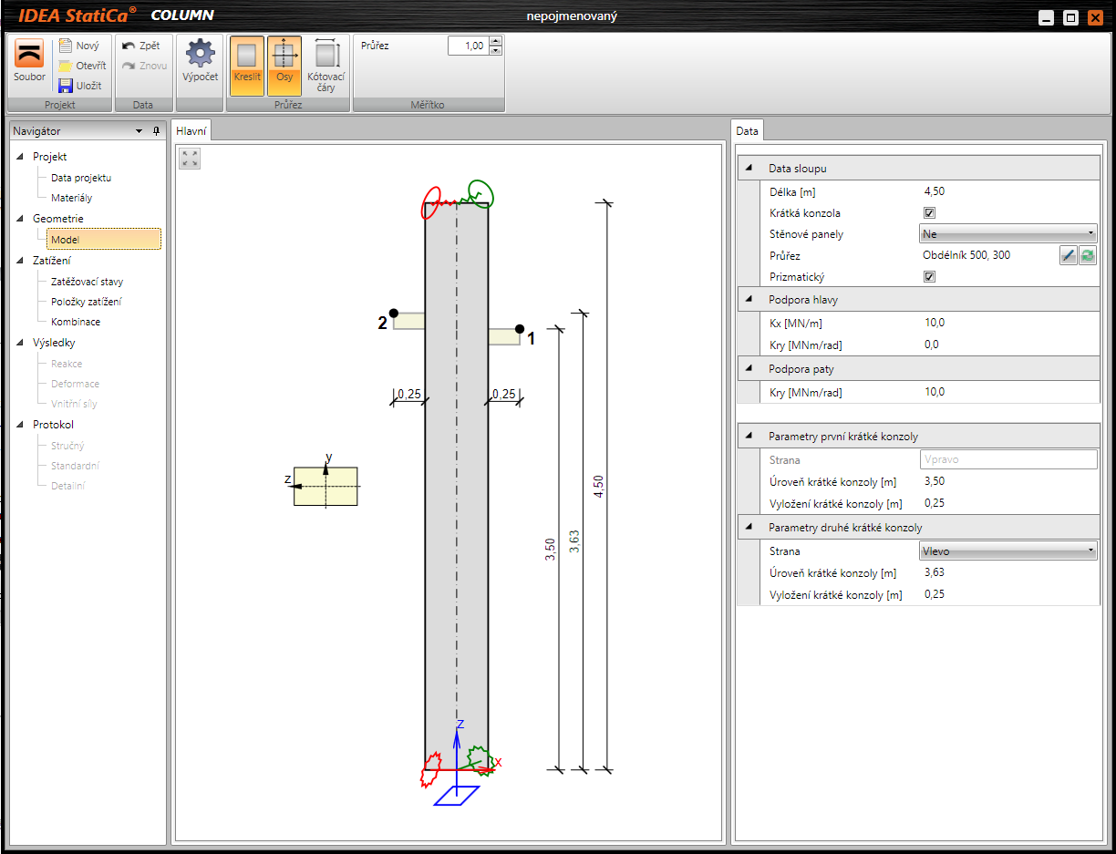Image resolution: width=1116 pixels, height=854 pixels.
Task: Select short console 1 on the column
Action: click(504, 336)
